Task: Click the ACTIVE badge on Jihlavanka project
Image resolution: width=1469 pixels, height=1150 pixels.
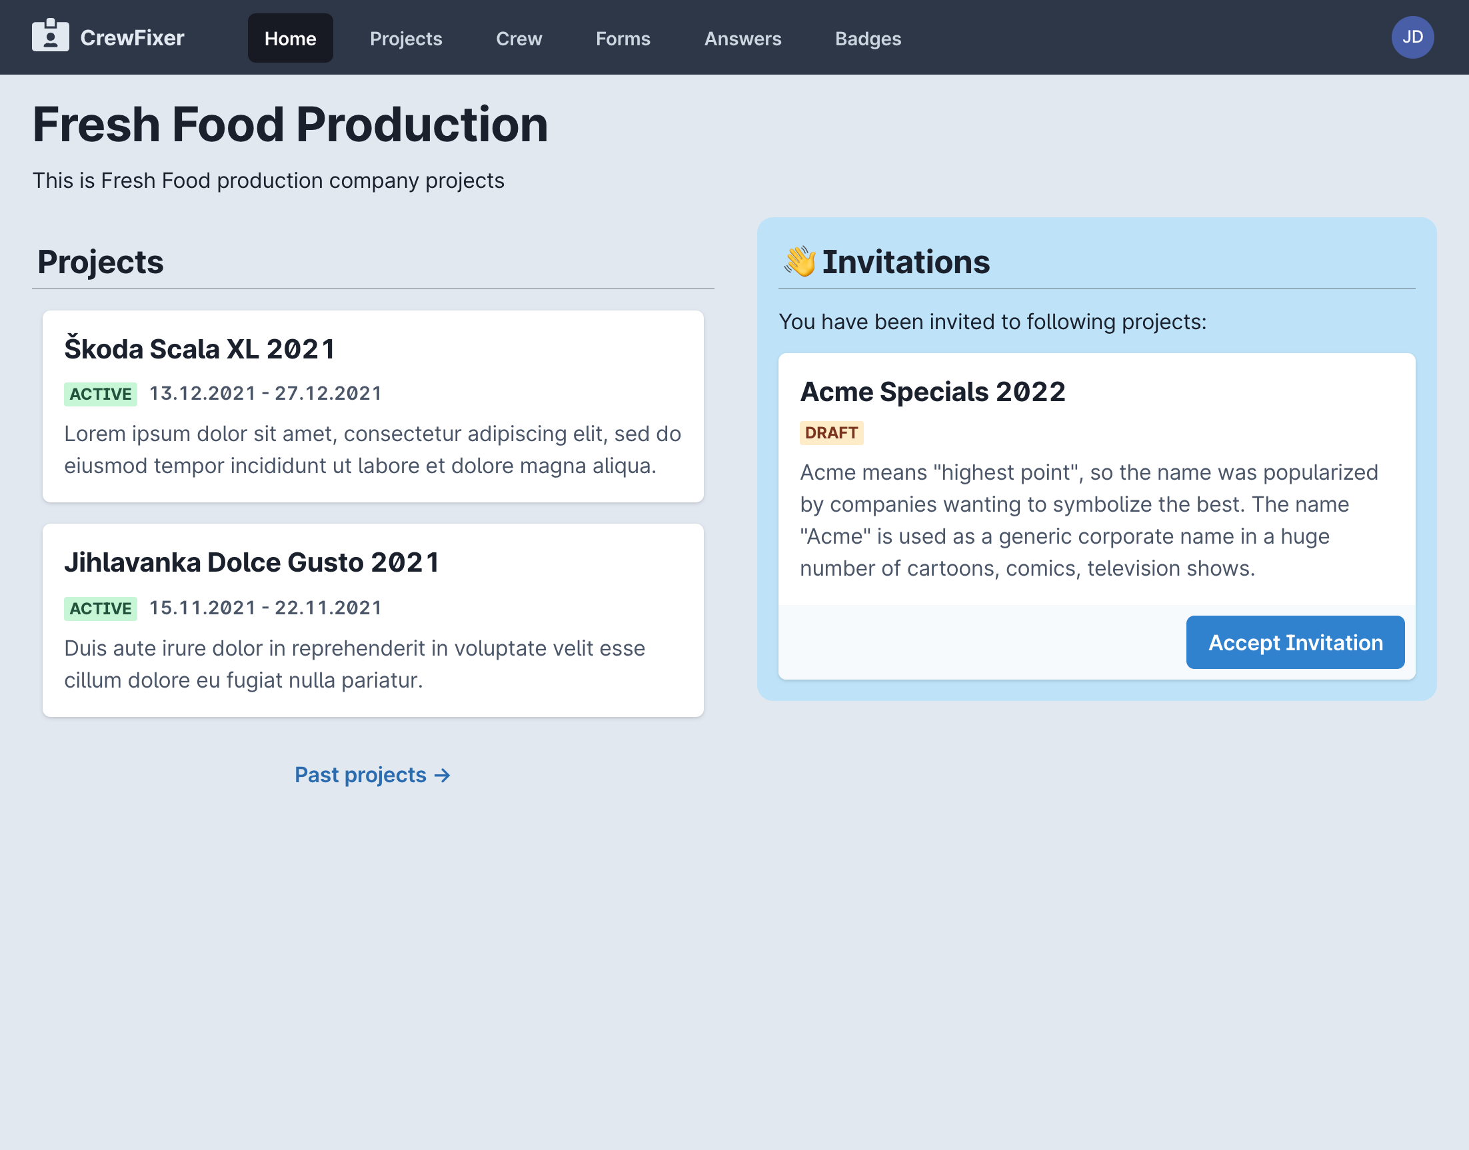Action: [x=101, y=608]
